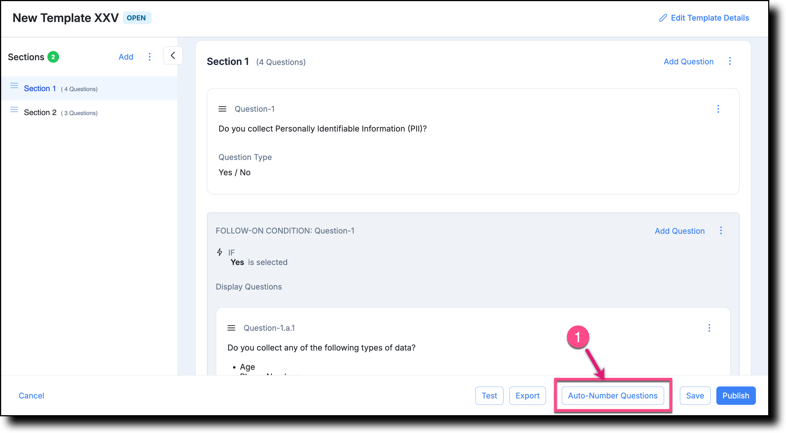Click the '(4 Questions)' count in the Section 1 header
786x433 pixels.
[x=281, y=62]
